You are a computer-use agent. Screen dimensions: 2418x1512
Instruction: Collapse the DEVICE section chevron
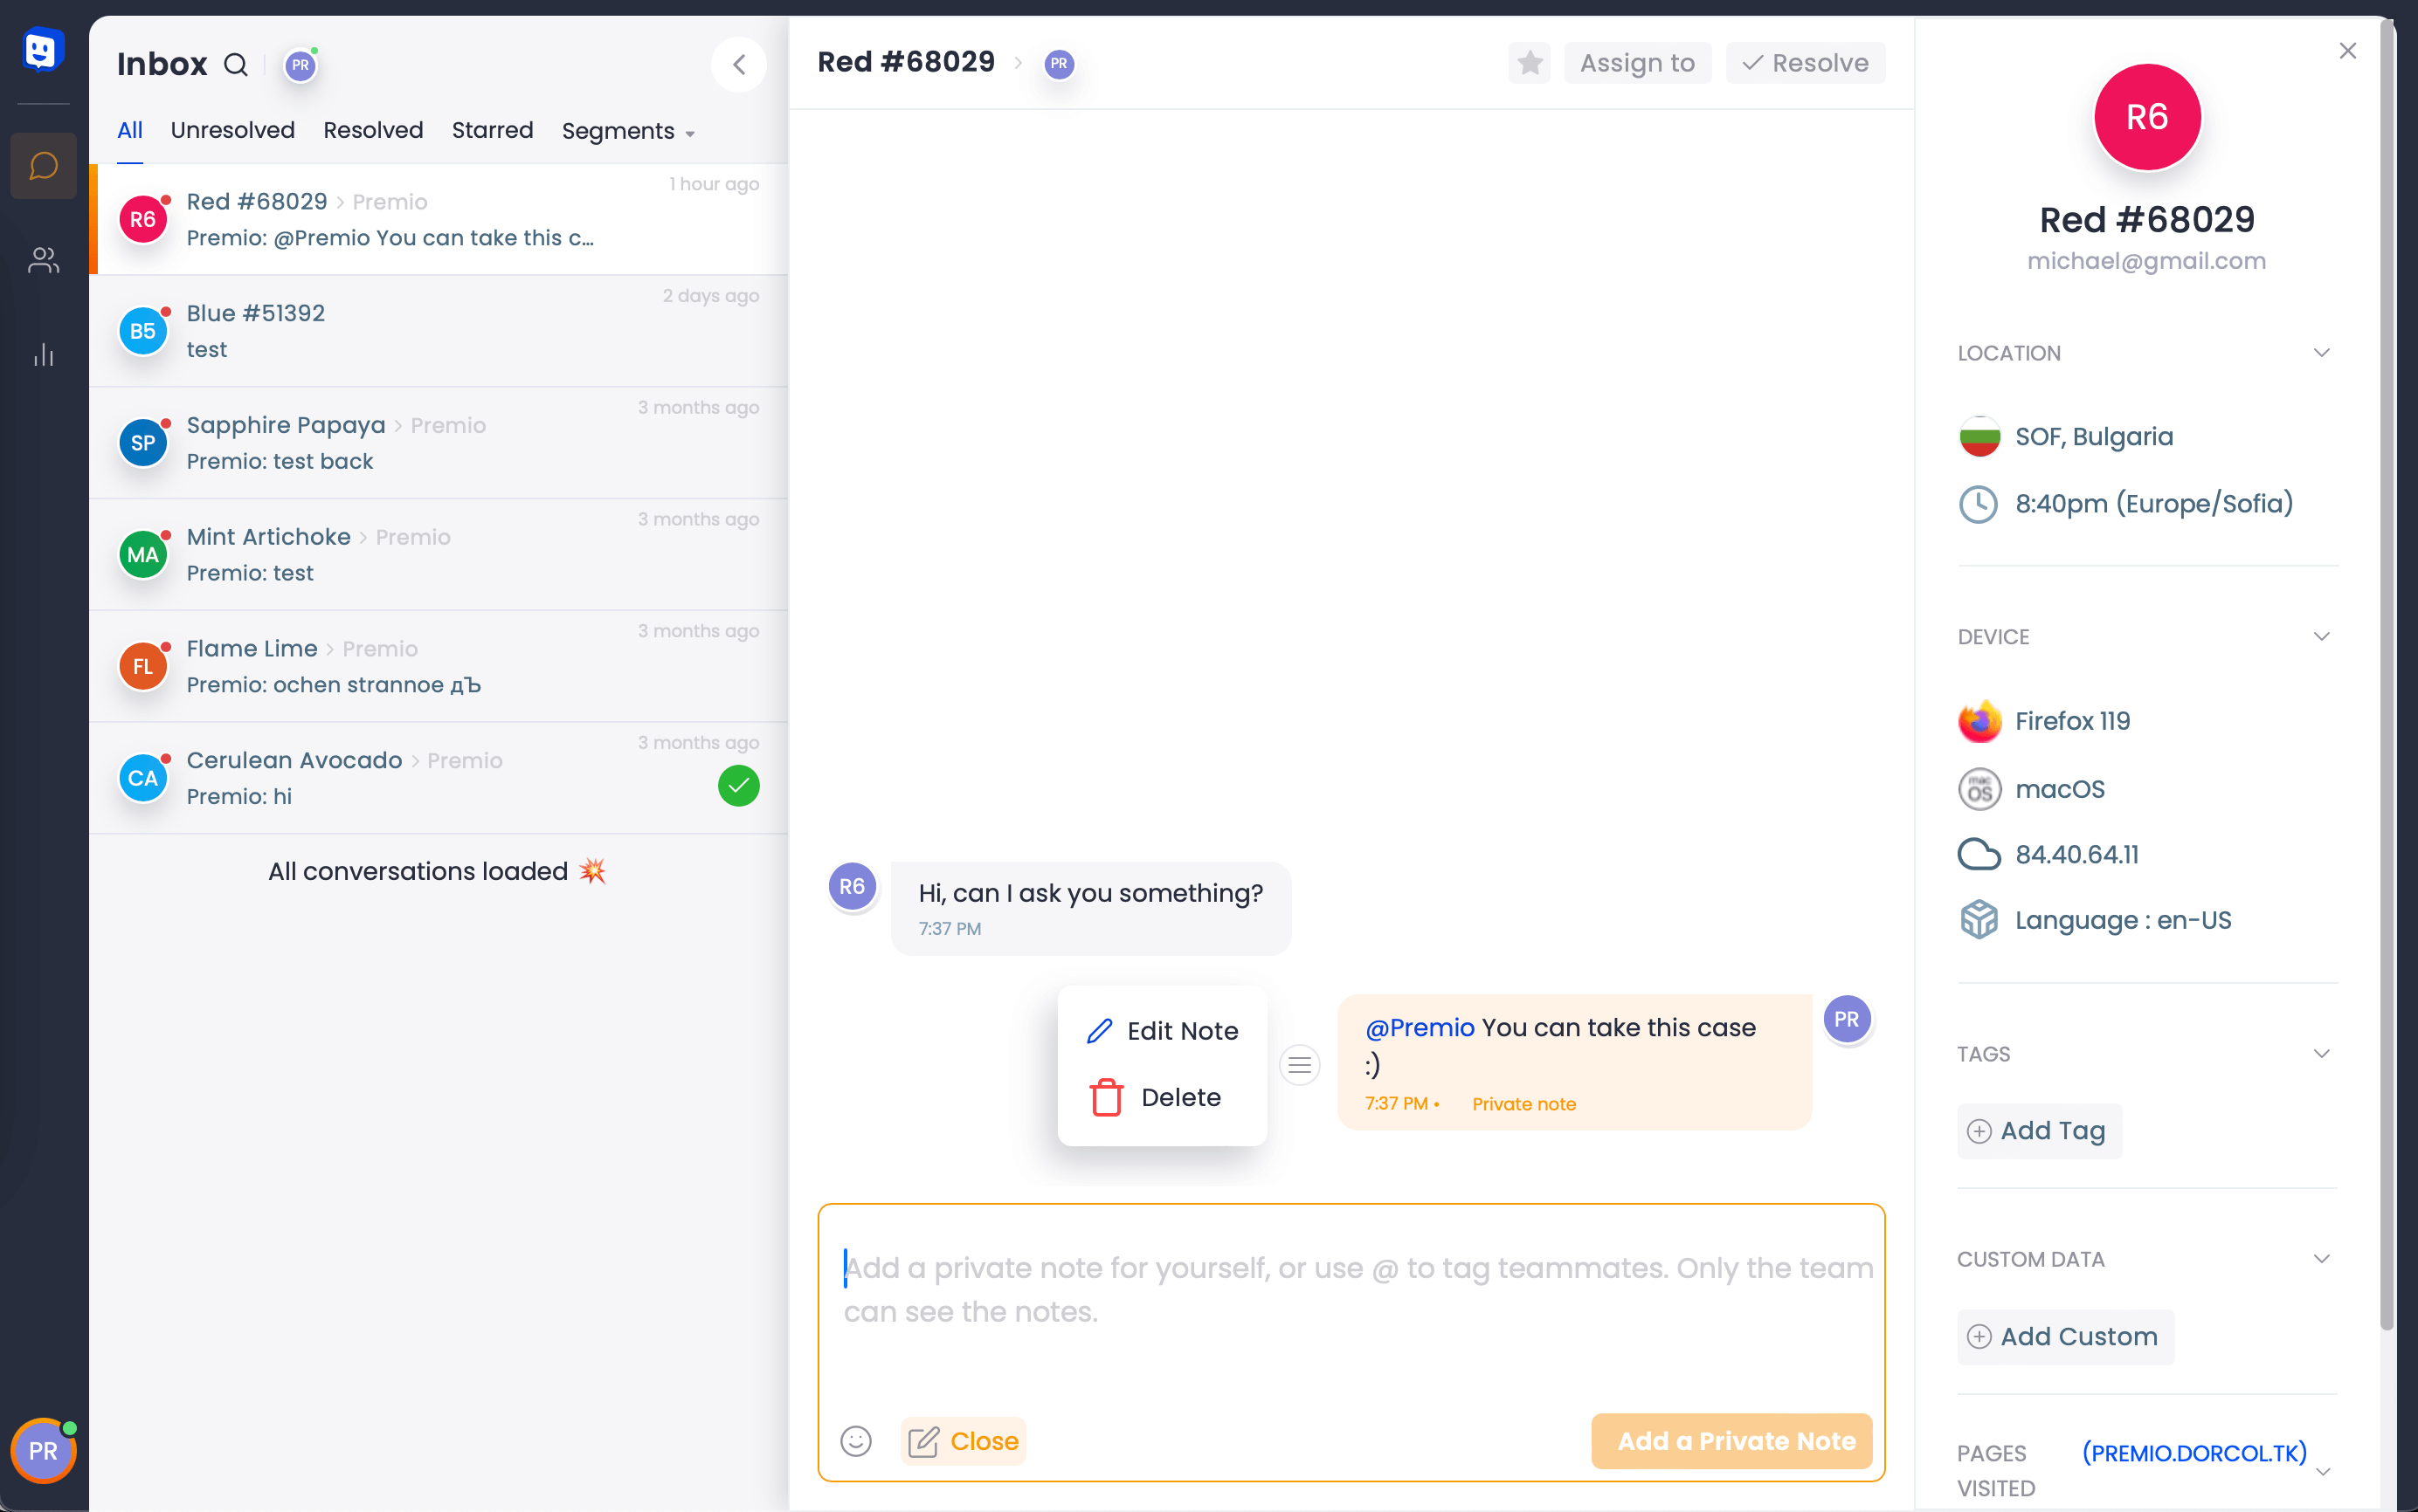(2321, 637)
